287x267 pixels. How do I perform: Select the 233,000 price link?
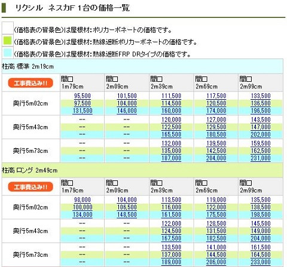tap(261, 262)
